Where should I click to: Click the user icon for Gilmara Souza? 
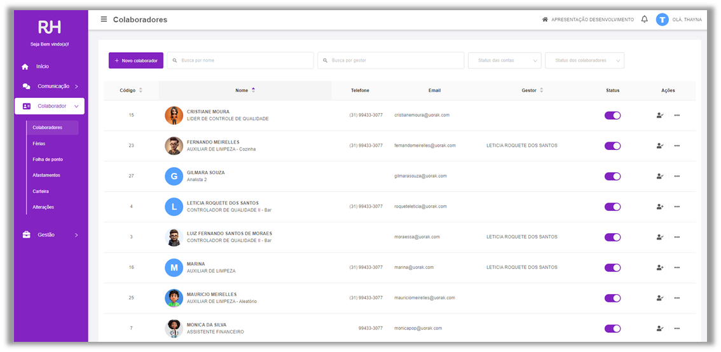[x=660, y=176]
